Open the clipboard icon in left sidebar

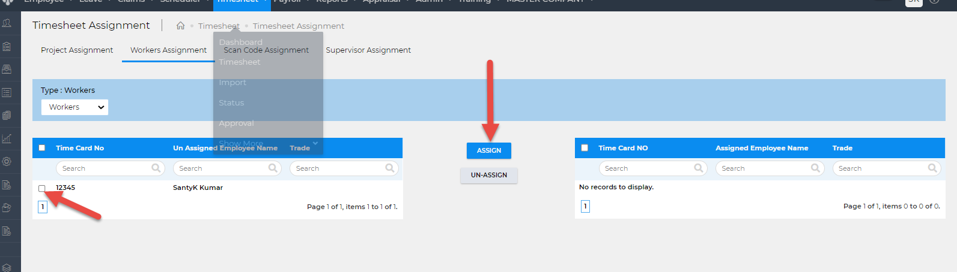pos(7,46)
